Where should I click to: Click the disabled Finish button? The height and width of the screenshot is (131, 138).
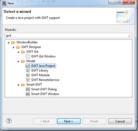click(94, 121)
